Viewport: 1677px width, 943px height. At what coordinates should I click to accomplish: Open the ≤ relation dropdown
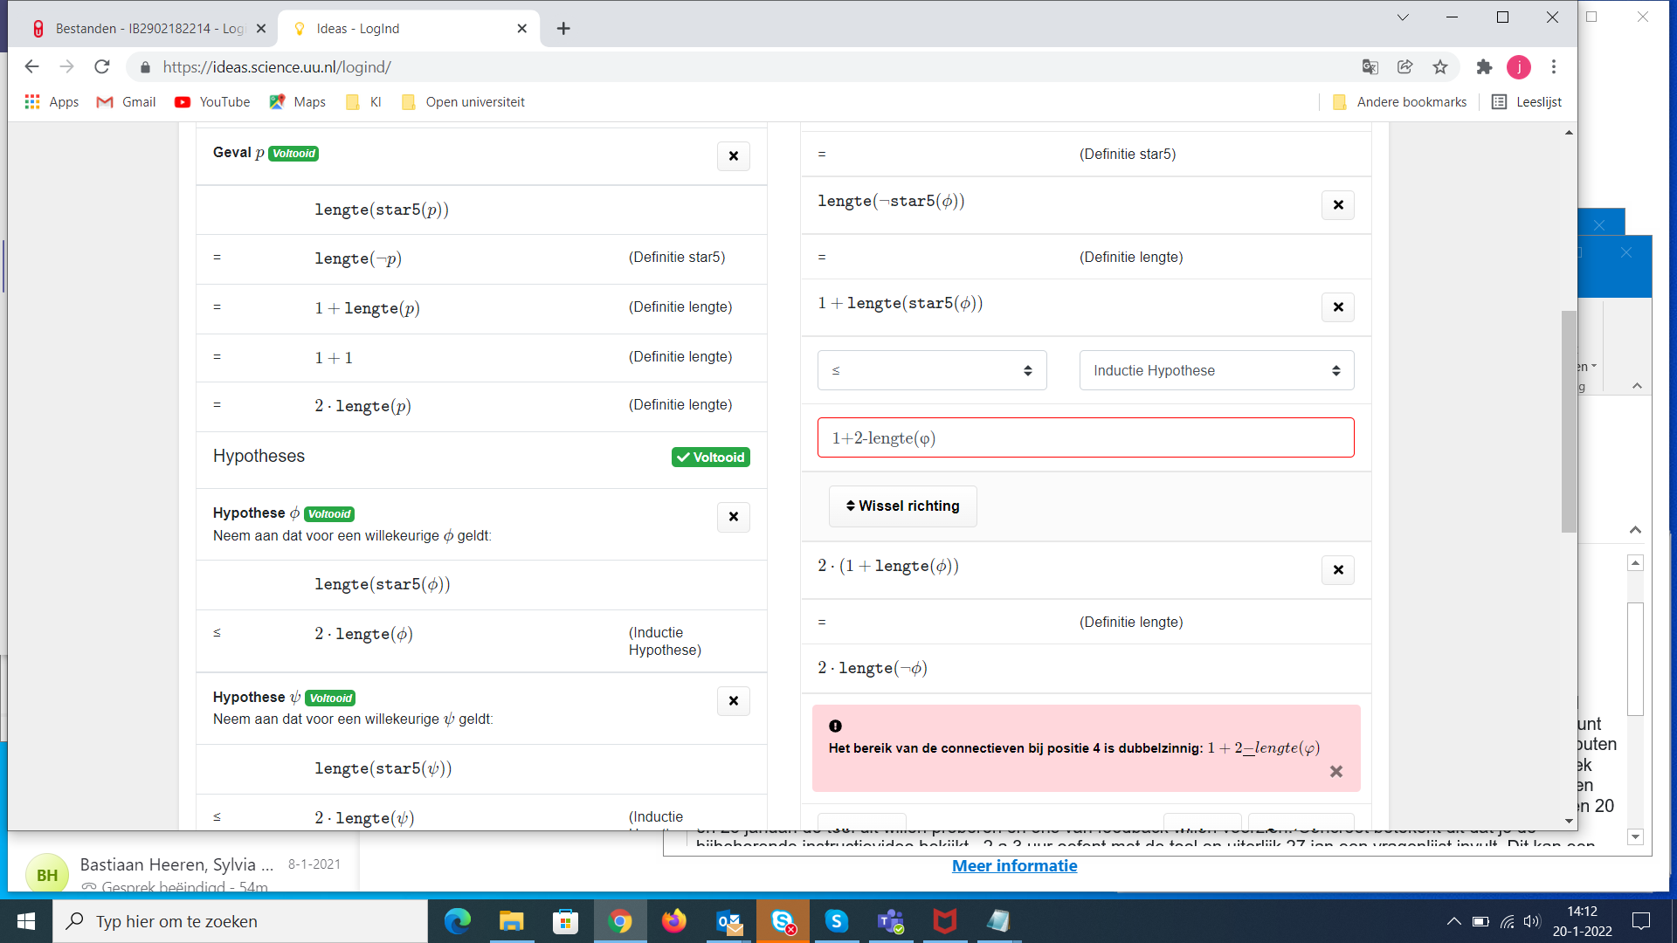pos(931,370)
